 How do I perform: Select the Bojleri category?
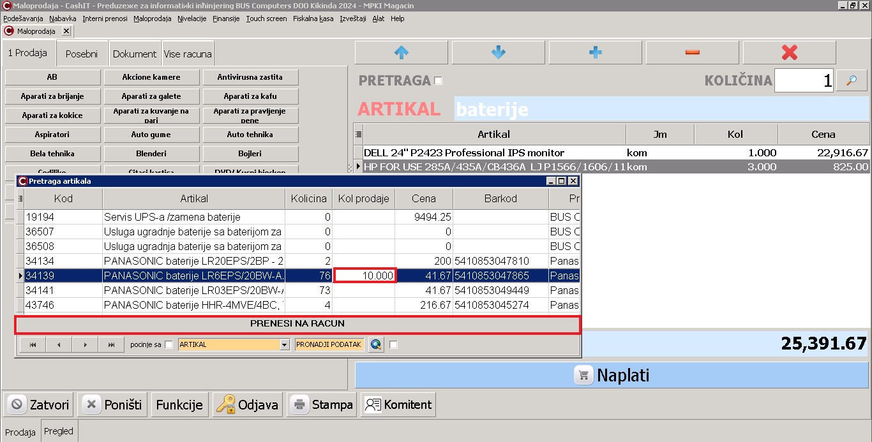(250, 154)
